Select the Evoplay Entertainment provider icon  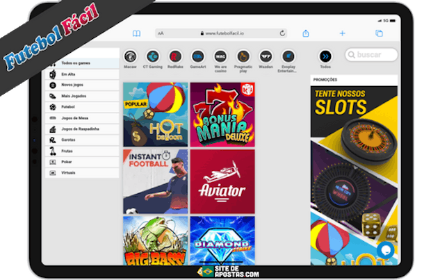coord(288,56)
